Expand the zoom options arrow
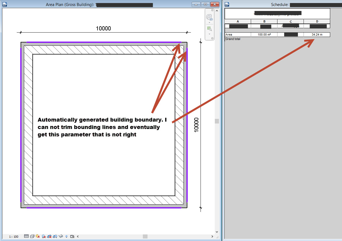Image resolution: width=342 pixels, height=241 pixels. click(x=210, y=34)
